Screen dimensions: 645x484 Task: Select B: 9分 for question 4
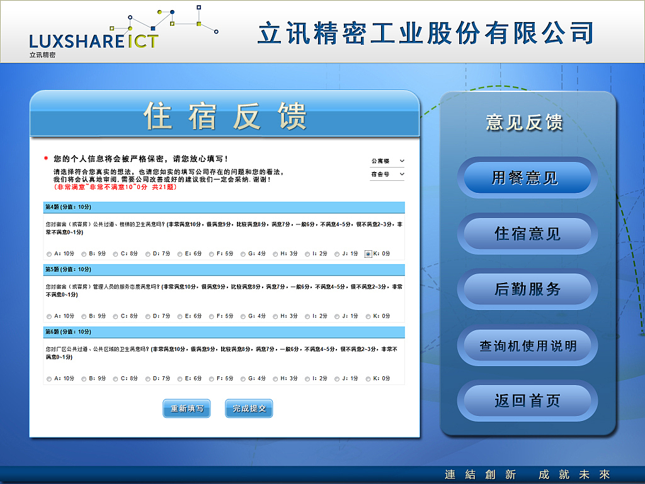(84, 254)
